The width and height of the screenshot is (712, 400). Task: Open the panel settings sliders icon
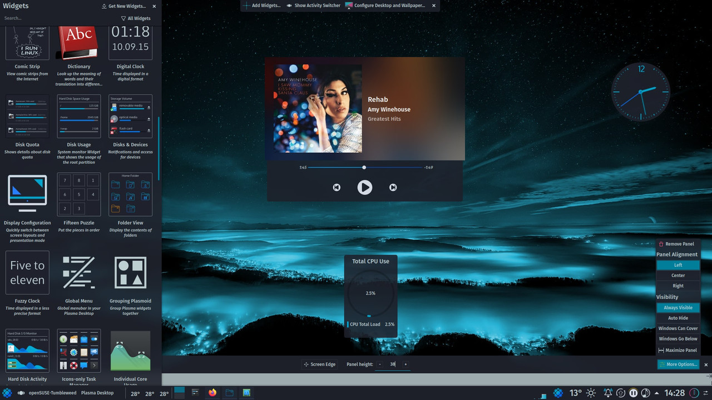(706, 393)
